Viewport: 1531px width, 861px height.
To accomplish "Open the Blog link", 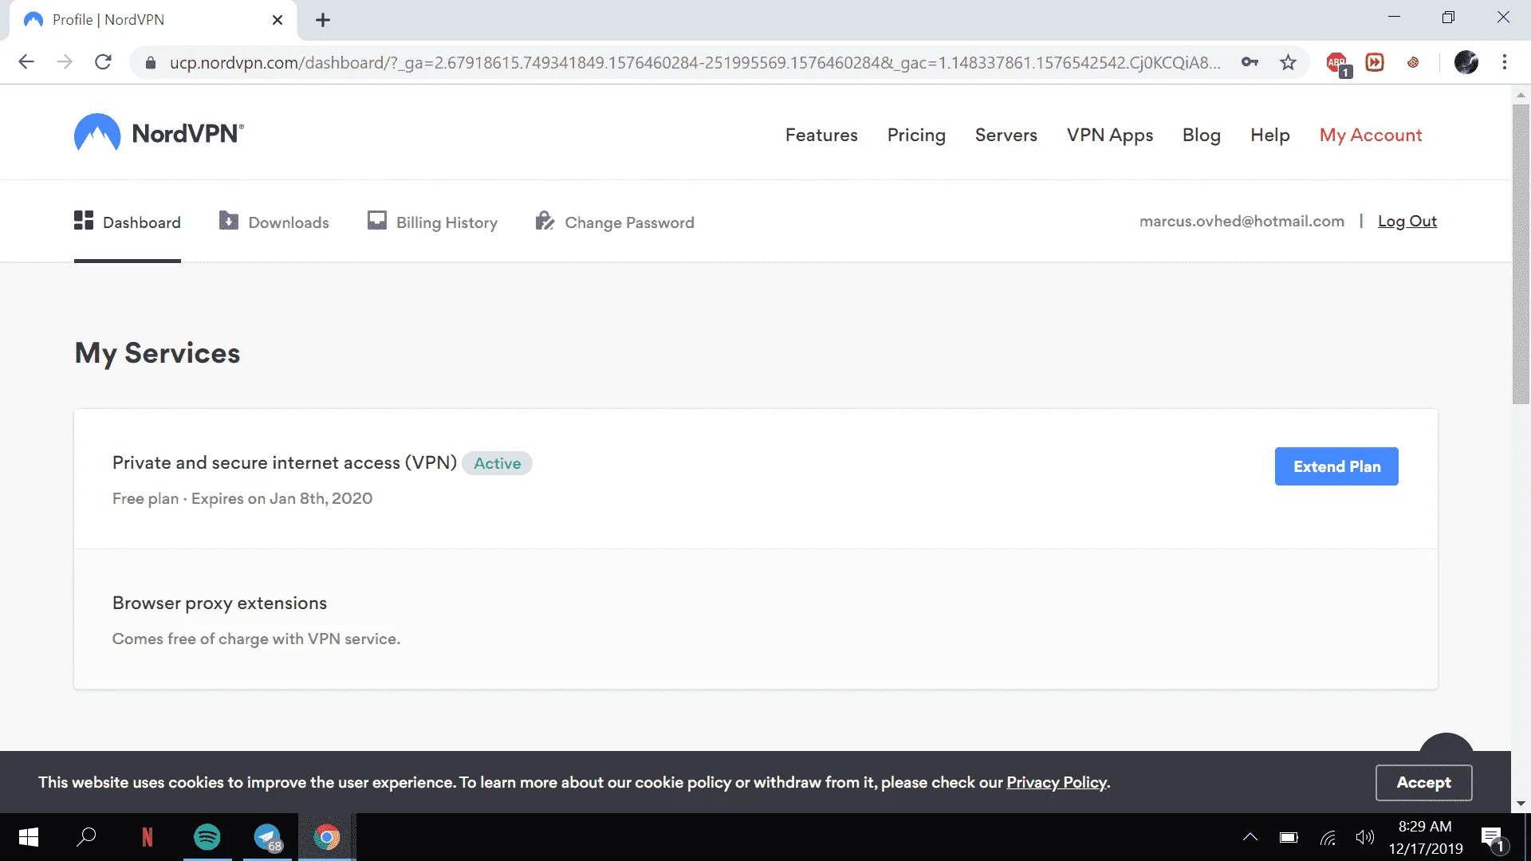I will (x=1202, y=135).
